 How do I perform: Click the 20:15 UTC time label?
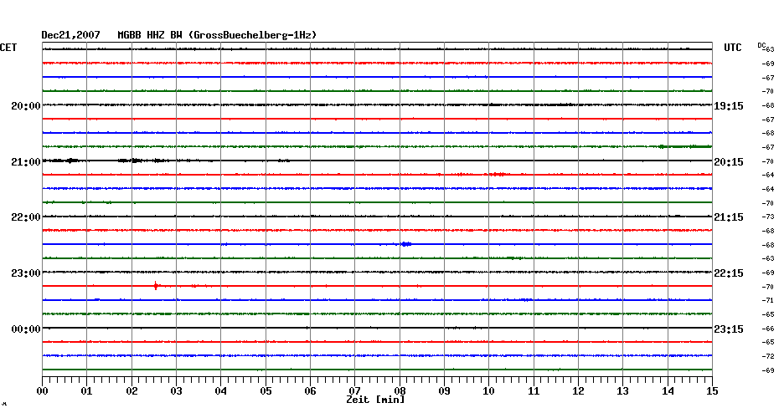729,162
